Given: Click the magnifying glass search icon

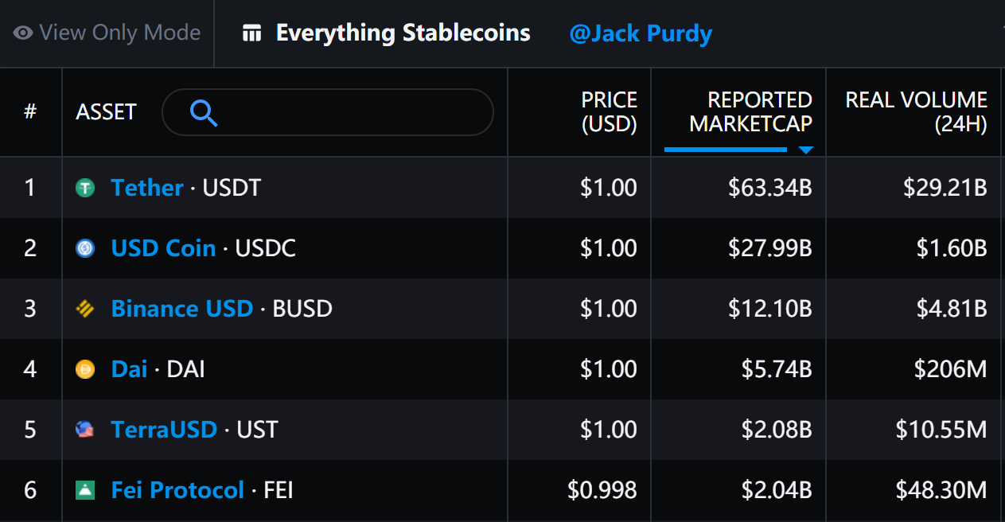Looking at the screenshot, I should point(204,113).
